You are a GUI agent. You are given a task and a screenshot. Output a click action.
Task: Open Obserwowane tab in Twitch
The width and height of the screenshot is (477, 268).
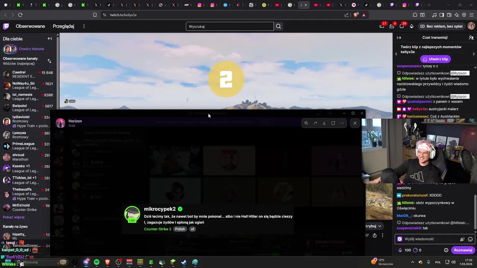tap(30, 26)
